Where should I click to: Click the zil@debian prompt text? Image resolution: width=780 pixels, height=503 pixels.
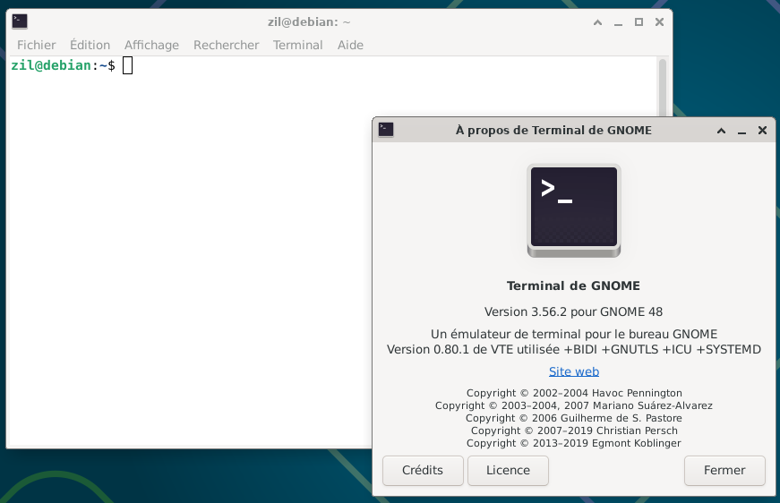point(64,65)
